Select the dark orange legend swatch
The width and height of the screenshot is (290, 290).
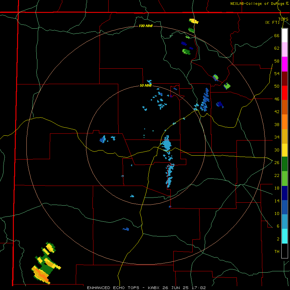coord(285,107)
